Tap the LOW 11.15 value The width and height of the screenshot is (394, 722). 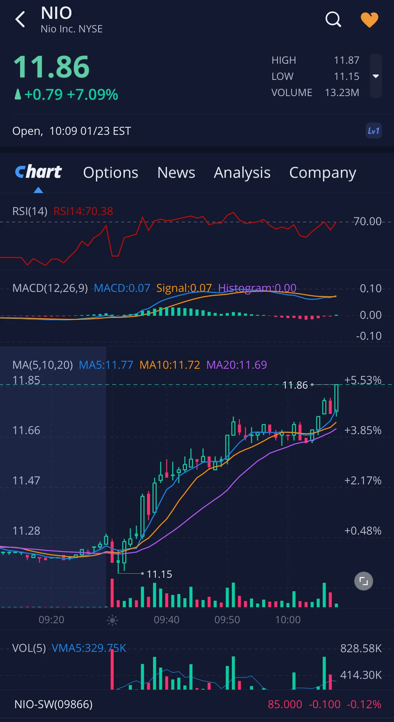pyautogui.click(x=347, y=77)
